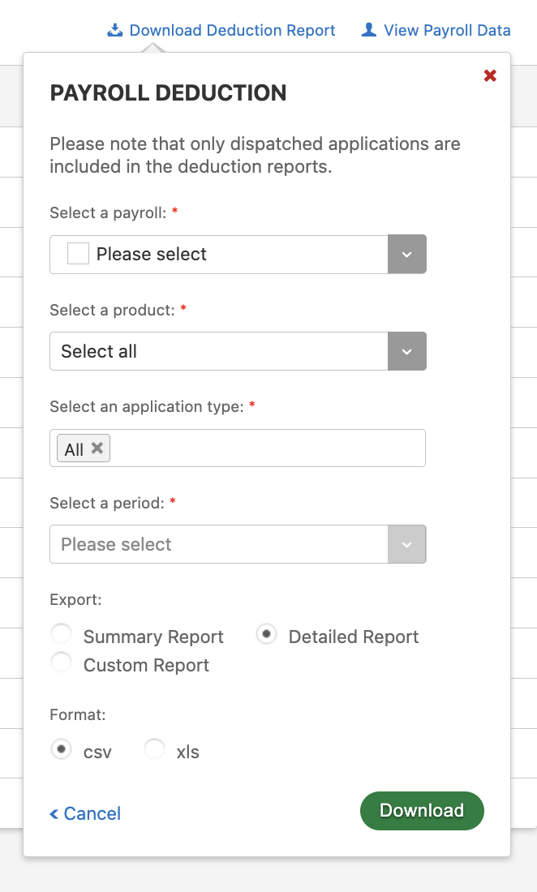Choose the Custom Report export option
Viewport: 537px width, 892px height.
pos(61,662)
